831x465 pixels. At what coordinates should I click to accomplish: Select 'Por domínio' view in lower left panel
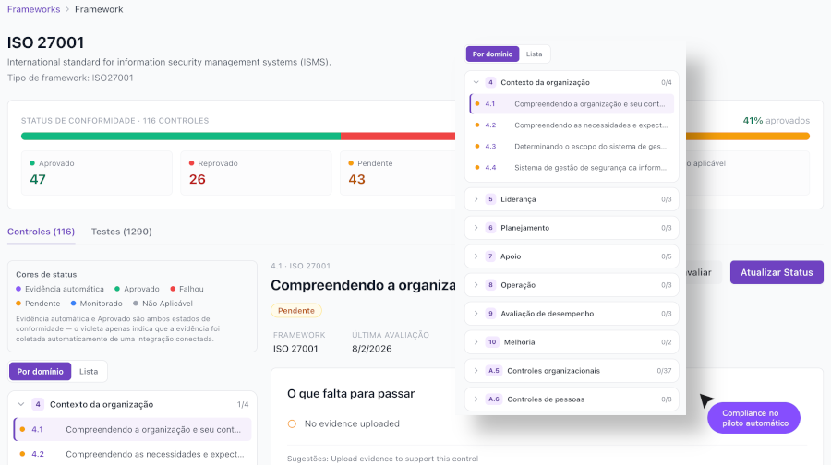point(40,371)
